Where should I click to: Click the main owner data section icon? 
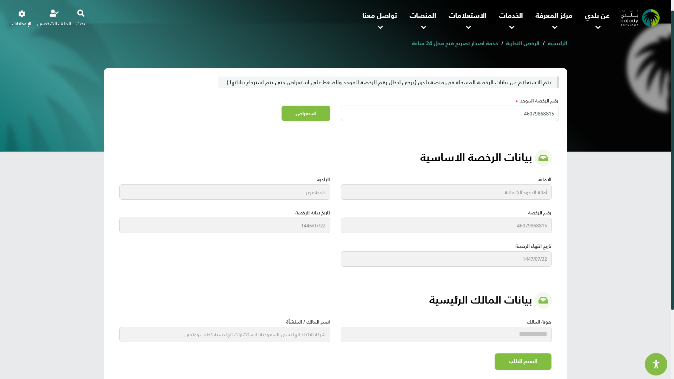click(543, 300)
